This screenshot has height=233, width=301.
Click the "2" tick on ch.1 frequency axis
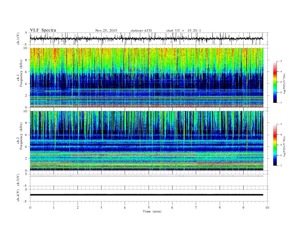[x=26, y=96]
